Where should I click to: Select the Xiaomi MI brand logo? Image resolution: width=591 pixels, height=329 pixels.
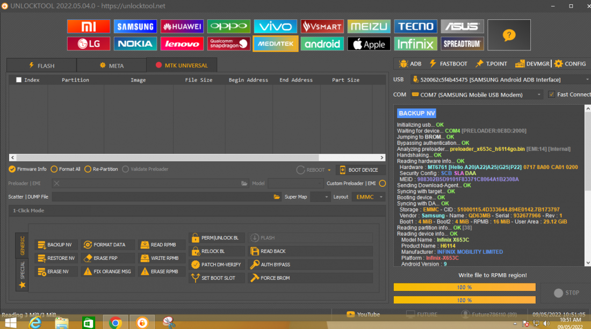89,26
